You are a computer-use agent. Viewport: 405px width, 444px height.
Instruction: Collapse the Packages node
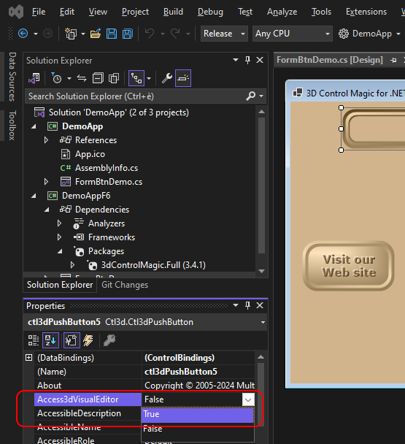coord(60,251)
